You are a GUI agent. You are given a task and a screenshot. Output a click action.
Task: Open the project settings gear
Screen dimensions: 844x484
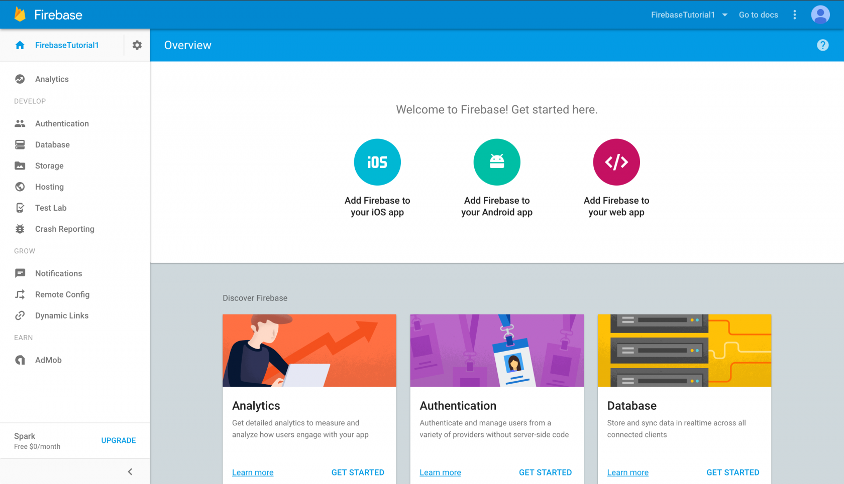tap(137, 45)
